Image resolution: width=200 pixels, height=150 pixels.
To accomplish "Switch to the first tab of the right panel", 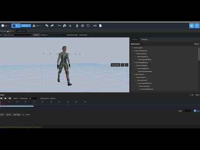I will 135,40.
